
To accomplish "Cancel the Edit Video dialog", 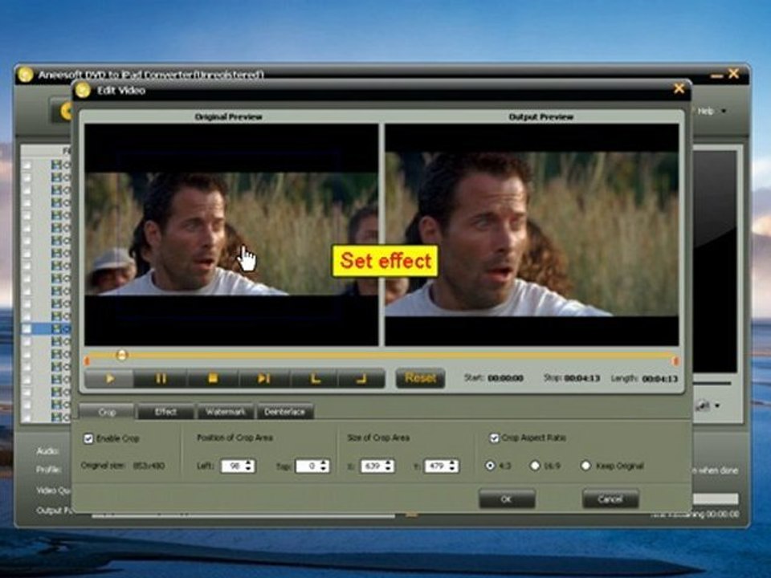I will tap(610, 499).
